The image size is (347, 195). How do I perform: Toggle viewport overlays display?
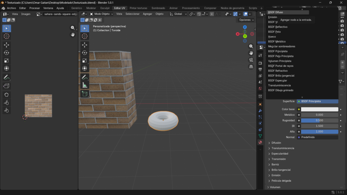point(245,14)
